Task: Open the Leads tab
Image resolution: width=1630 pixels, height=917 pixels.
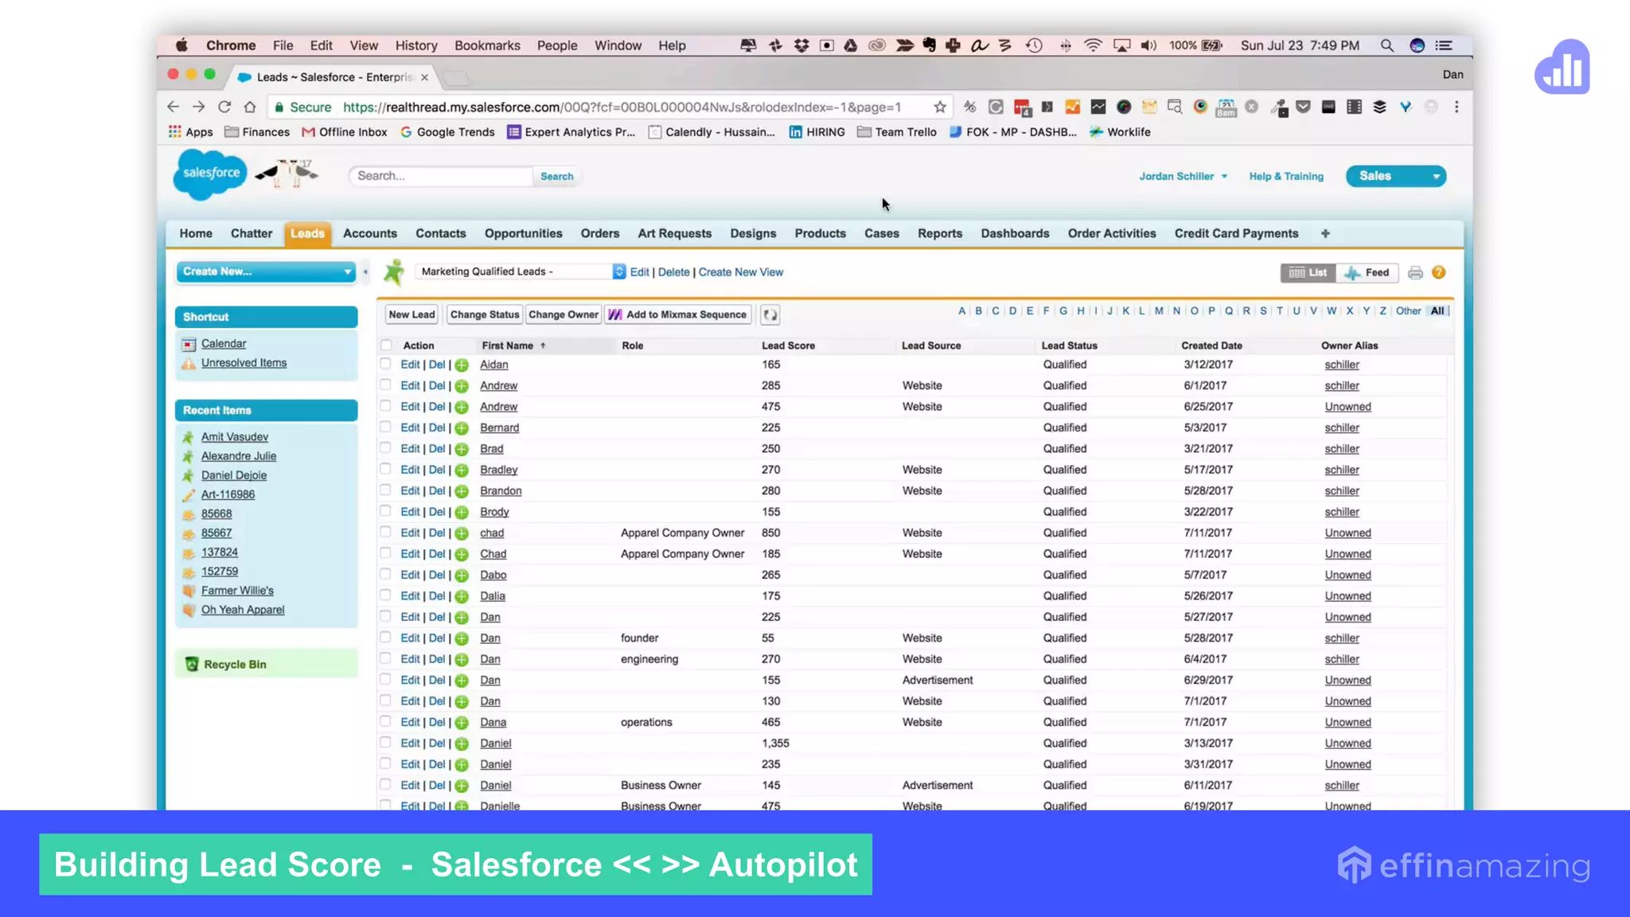Action: (307, 233)
